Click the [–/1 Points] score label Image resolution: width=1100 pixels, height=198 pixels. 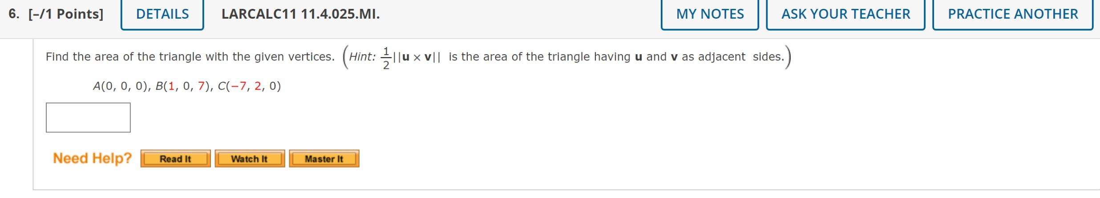(x=66, y=14)
